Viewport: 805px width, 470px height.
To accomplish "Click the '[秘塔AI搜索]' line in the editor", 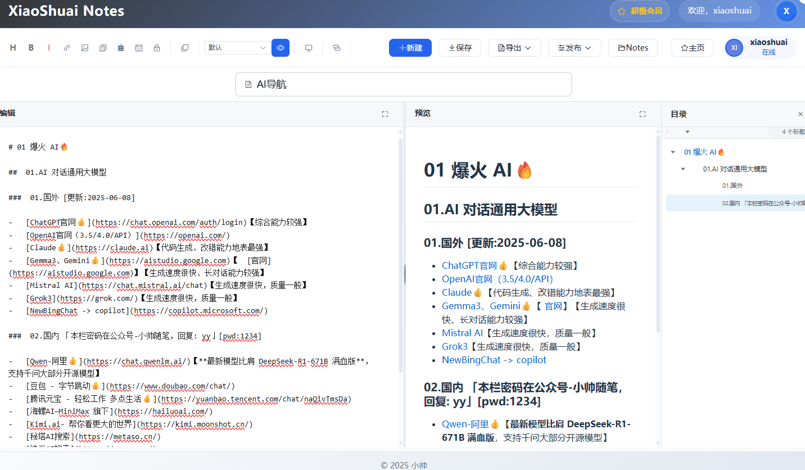I will point(85,437).
